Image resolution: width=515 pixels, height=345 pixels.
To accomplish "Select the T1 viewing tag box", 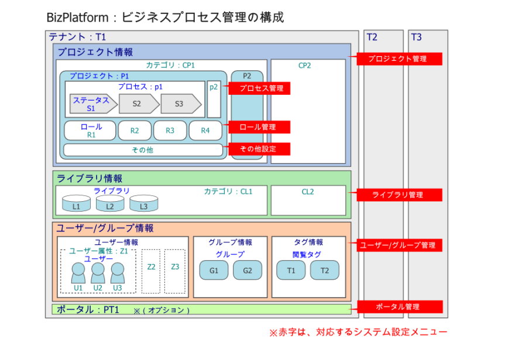I will [x=291, y=270].
